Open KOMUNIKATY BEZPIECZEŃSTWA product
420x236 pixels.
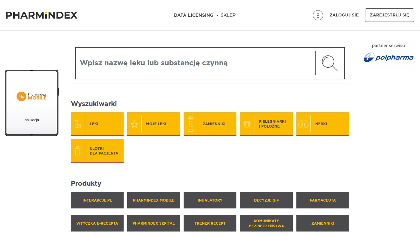click(x=266, y=223)
